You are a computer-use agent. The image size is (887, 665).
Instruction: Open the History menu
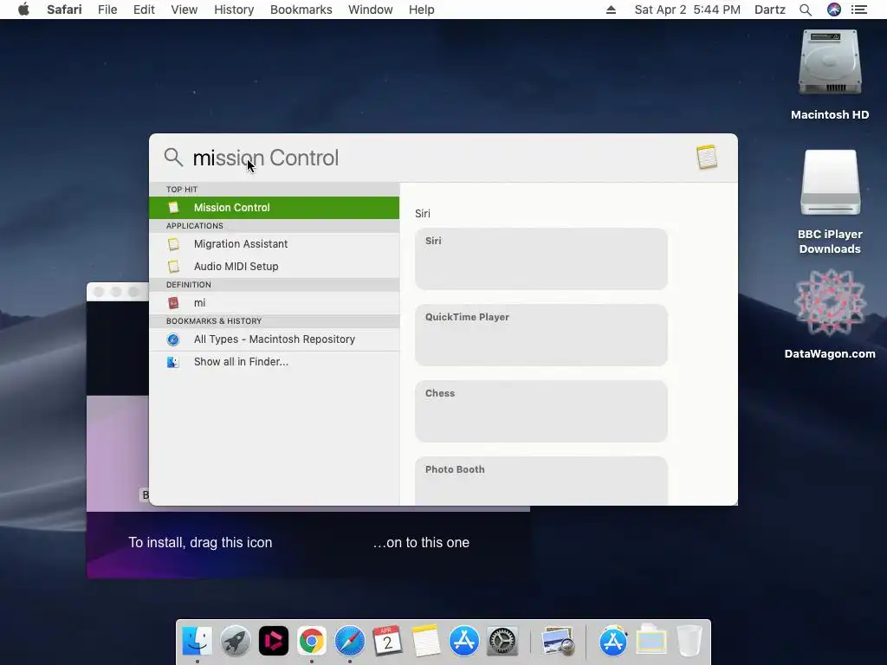click(x=234, y=10)
